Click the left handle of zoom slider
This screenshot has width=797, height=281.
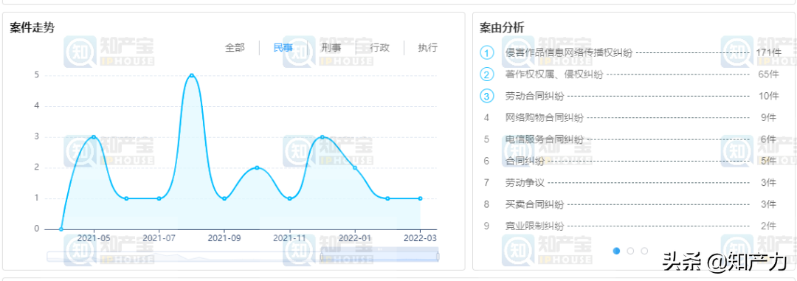coord(321,257)
